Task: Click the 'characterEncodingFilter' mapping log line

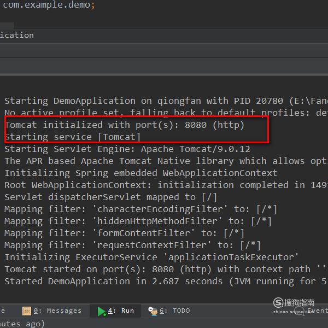Action: pos(140,209)
